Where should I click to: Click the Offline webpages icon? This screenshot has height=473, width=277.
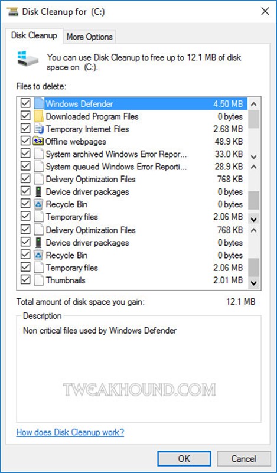[38, 142]
